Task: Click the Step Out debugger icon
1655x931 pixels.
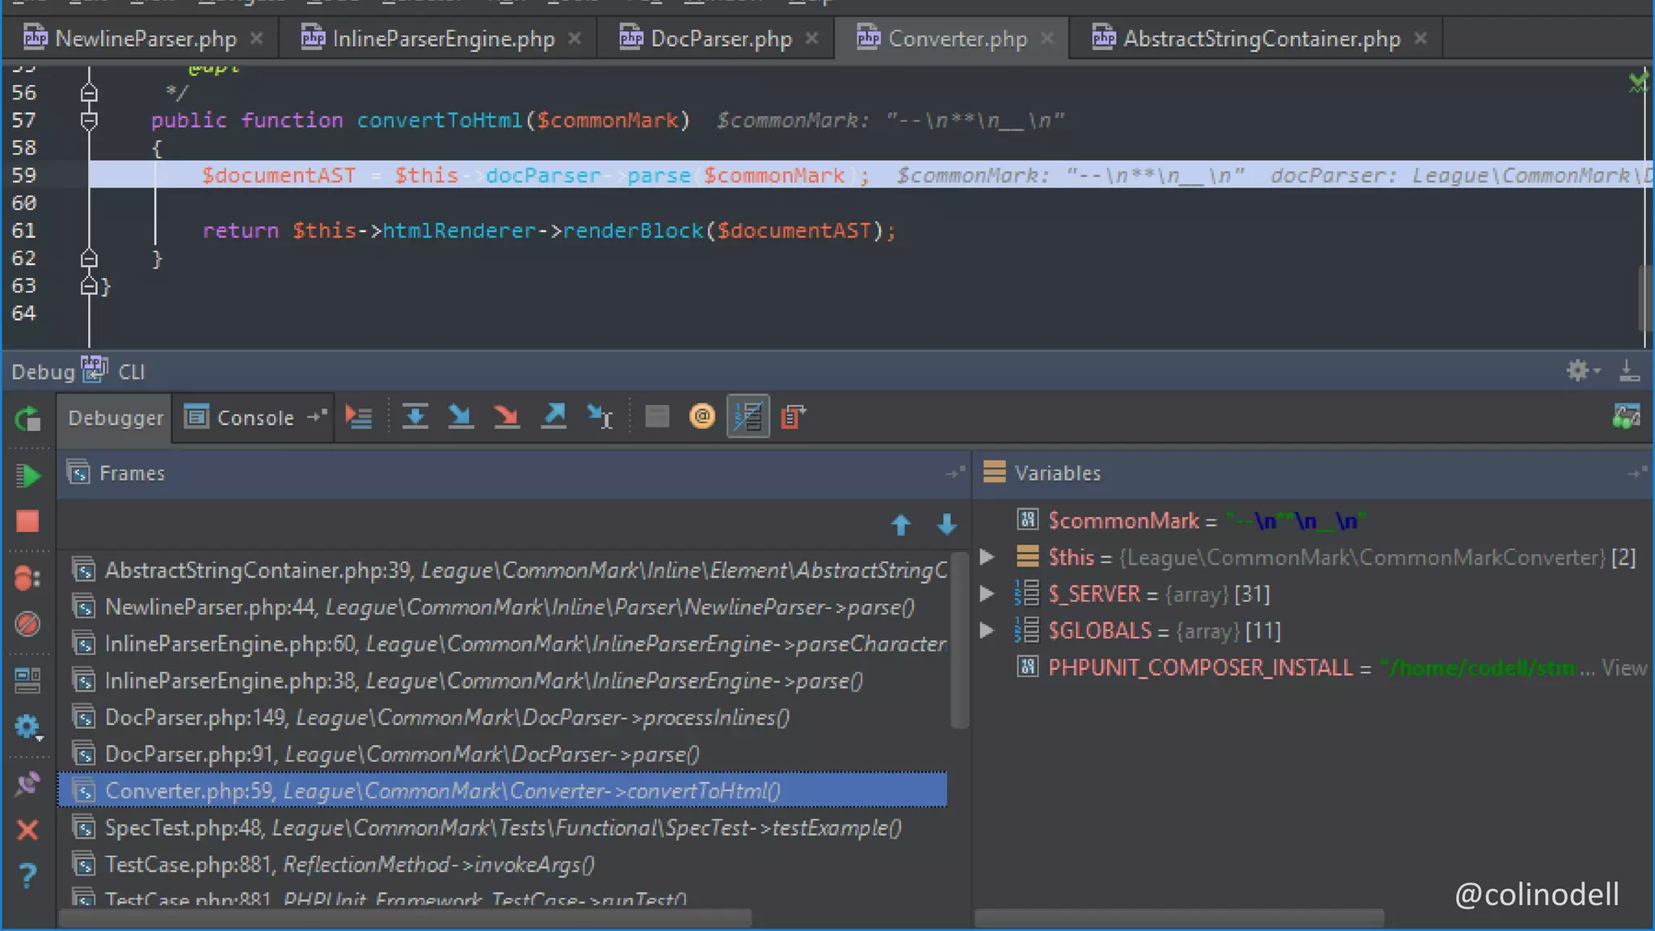Action: 554,417
